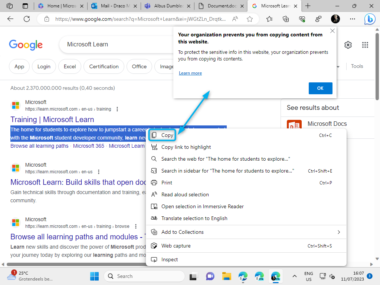Select Web capture in context menu
This screenshot has height=285, width=380.
tap(176, 246)
